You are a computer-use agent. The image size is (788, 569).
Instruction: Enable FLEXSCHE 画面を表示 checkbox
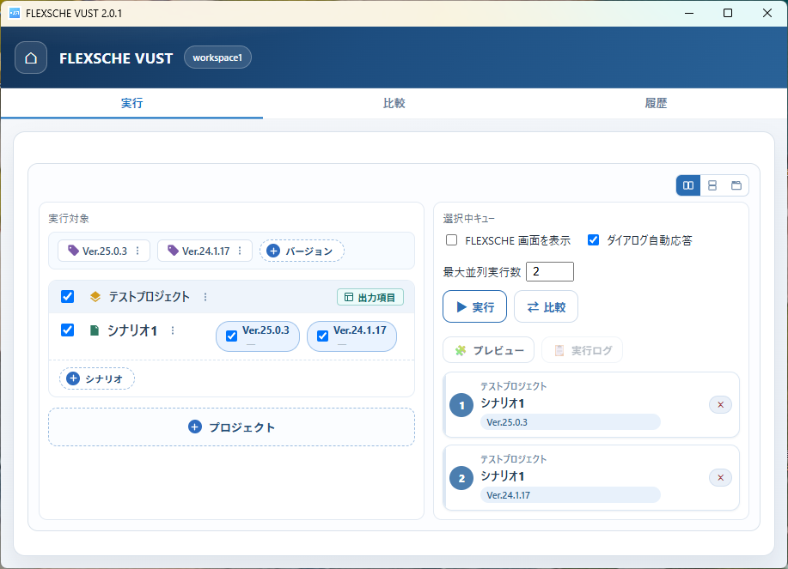[x=451, y=239]
